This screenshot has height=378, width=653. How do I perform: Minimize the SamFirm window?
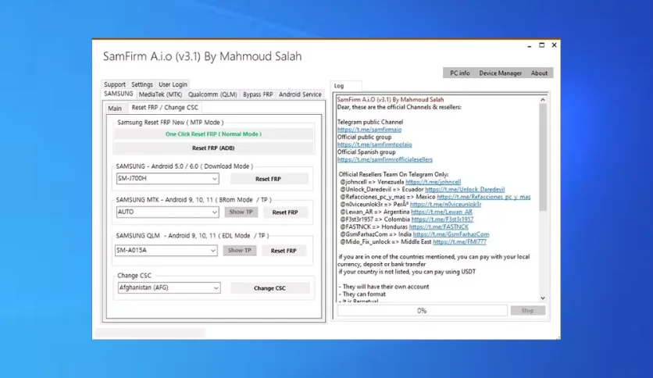point(530,45)
